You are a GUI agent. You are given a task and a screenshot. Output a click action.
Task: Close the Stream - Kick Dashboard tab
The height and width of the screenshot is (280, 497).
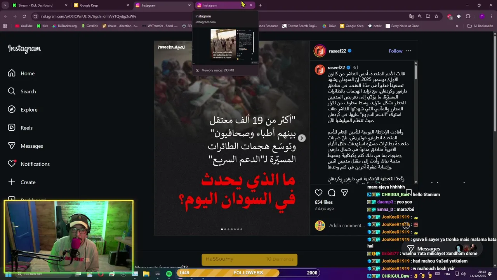click(66, 5)
